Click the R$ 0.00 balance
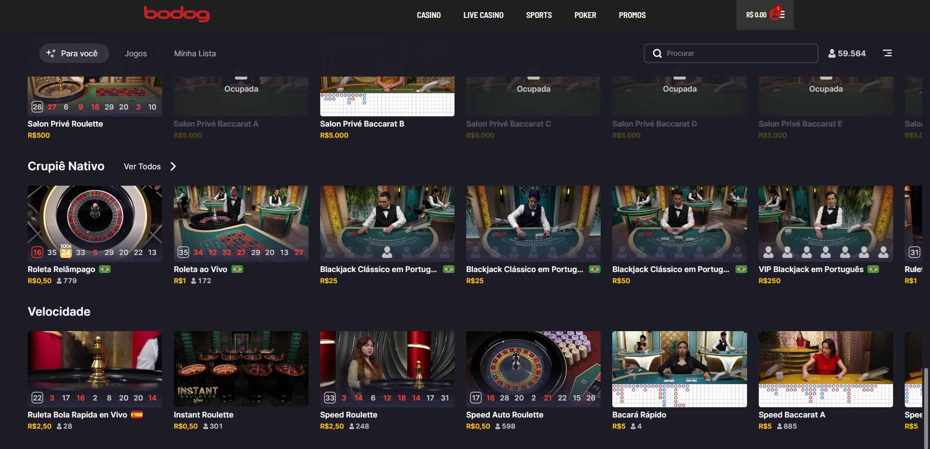The width and height of the screenshot is (930, 449). 756,15
